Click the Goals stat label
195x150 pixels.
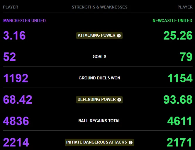pos(99,57)
